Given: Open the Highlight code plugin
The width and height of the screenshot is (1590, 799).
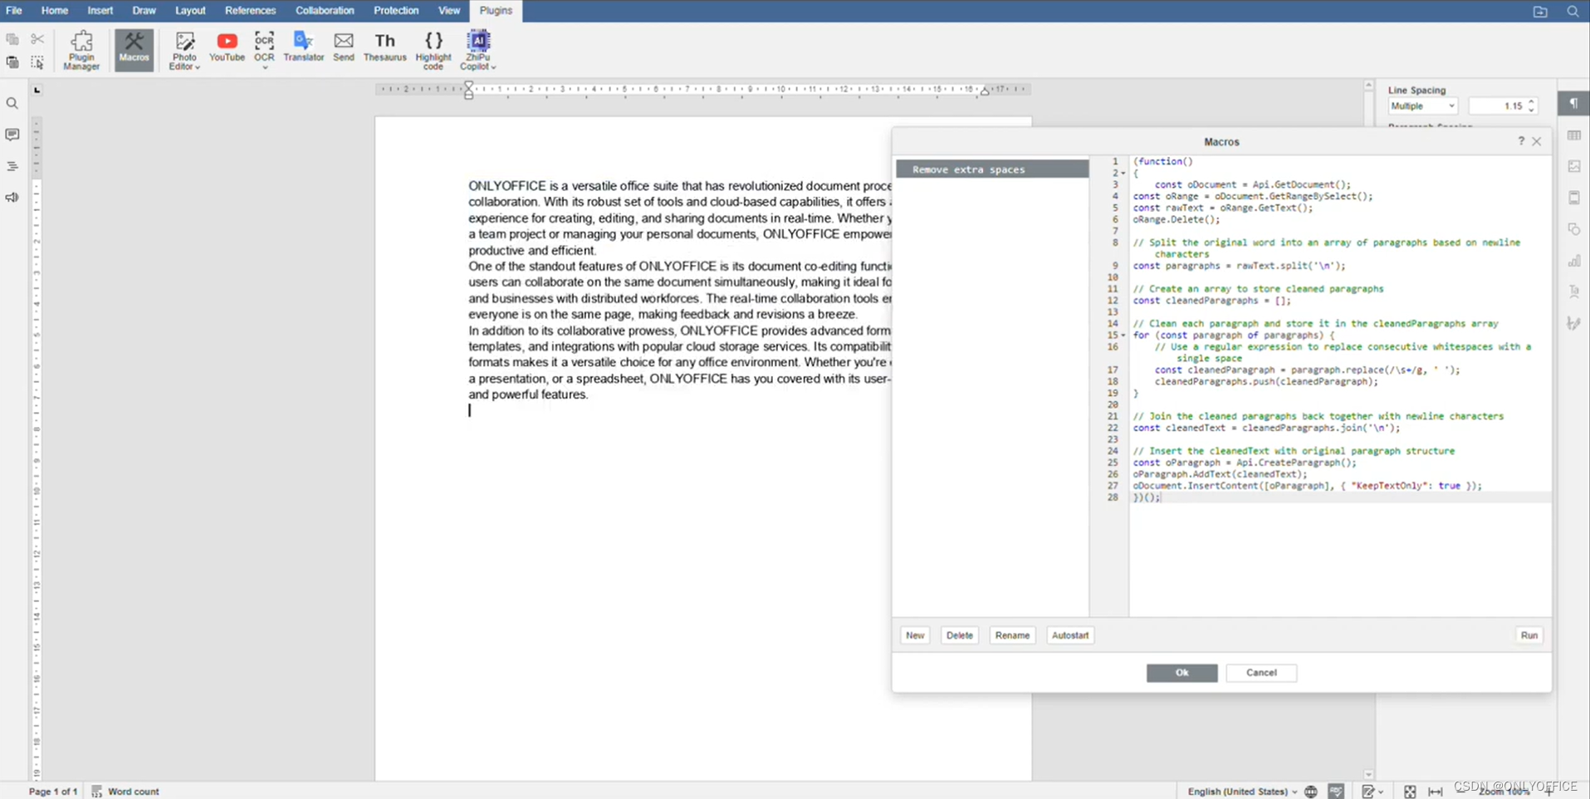Looking at the screenshot, I should pyautogui.click(x=433, y=51).
